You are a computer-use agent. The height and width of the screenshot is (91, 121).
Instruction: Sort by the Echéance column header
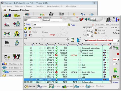click(51, 44)
